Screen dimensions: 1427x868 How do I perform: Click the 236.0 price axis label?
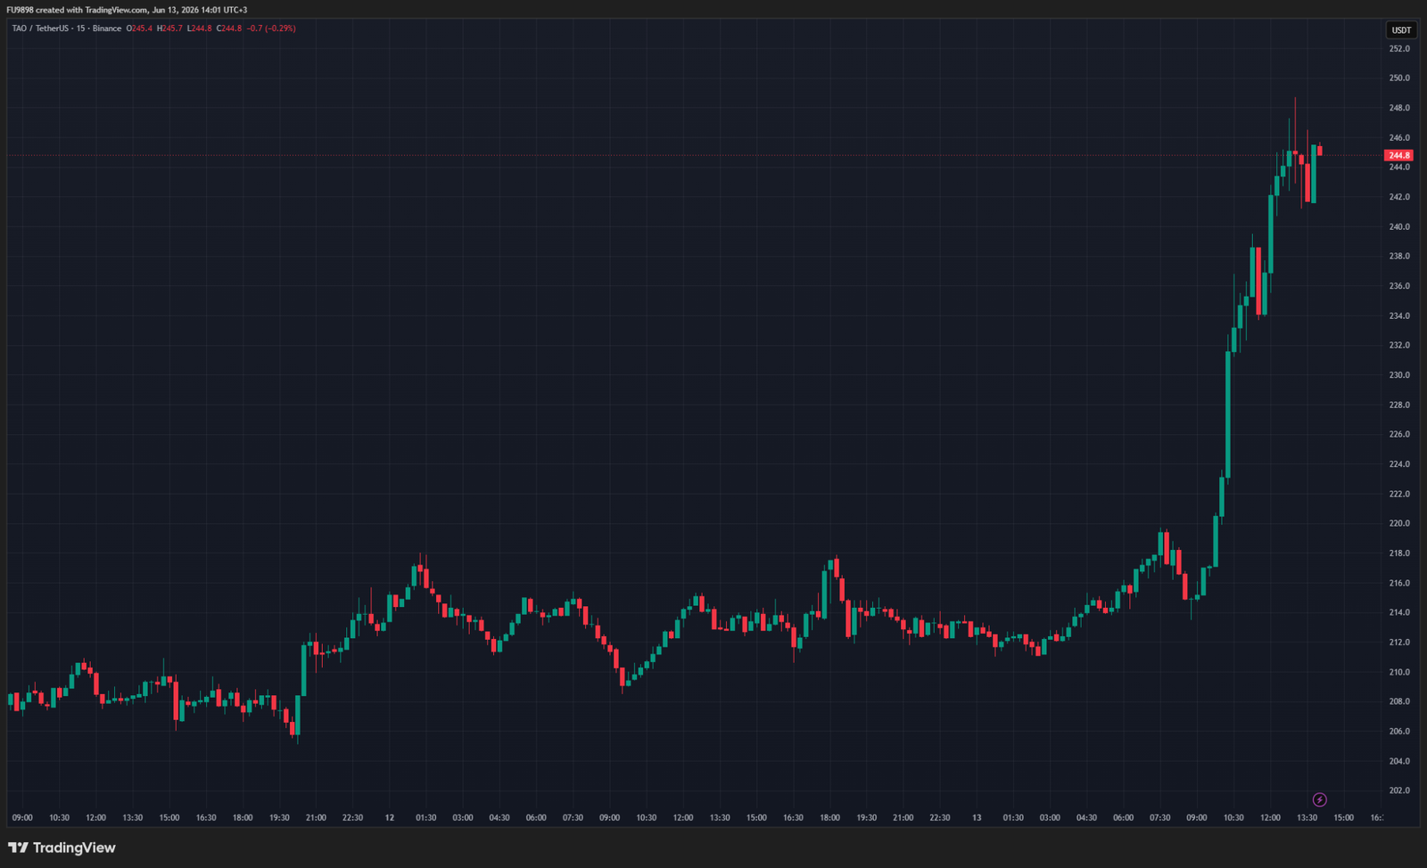[1399, 286]
